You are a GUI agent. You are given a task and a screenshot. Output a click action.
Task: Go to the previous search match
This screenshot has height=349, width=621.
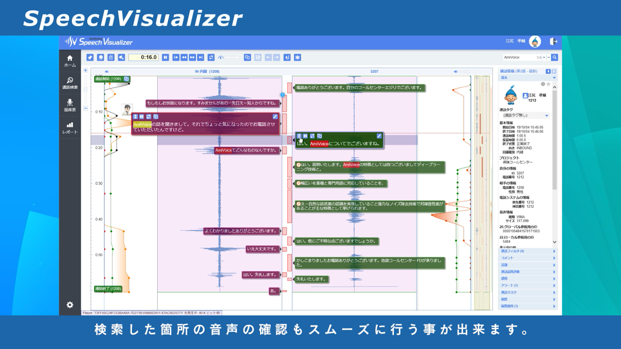(544, 57)
